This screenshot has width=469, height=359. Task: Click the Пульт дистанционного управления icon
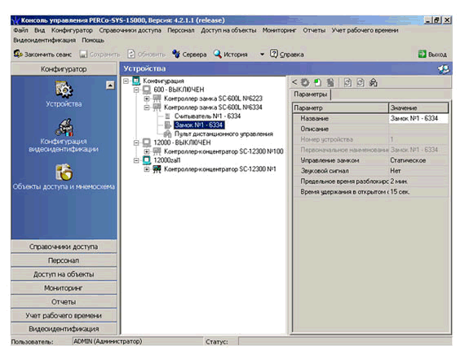tap(167, 134)
